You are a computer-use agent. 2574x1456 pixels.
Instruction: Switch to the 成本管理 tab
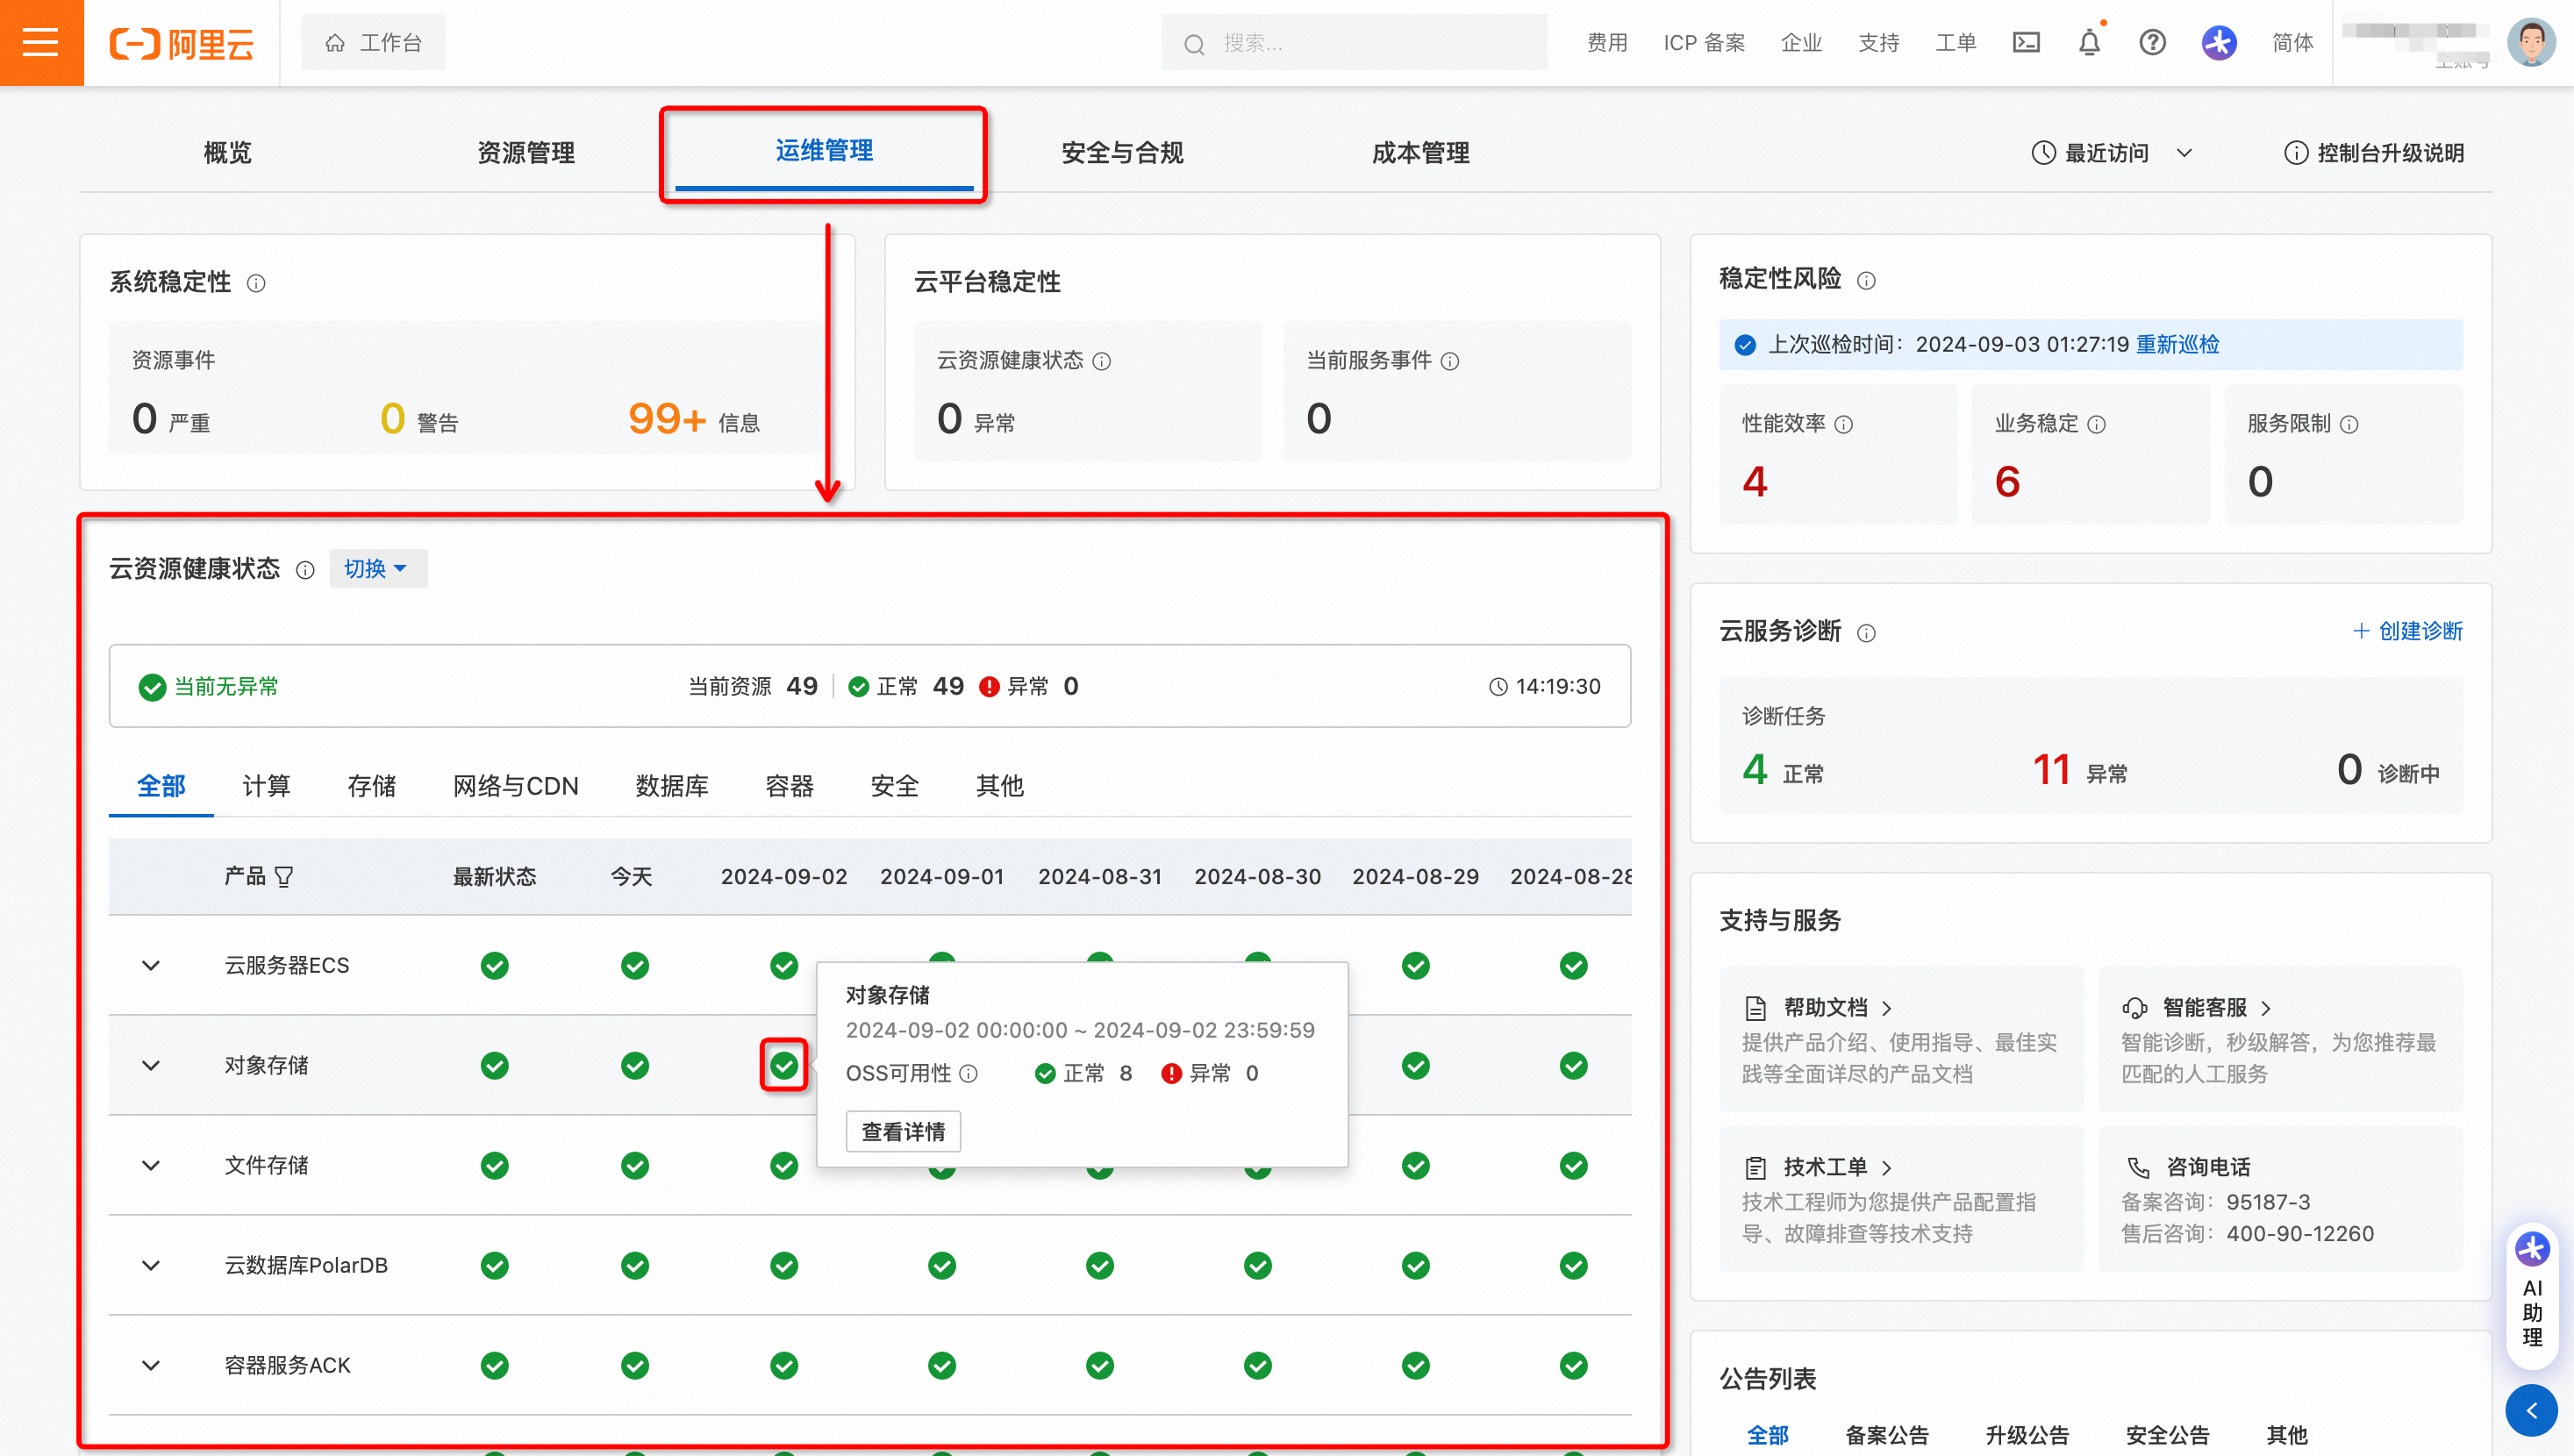pyautogui.click(x=1420, y=153)
